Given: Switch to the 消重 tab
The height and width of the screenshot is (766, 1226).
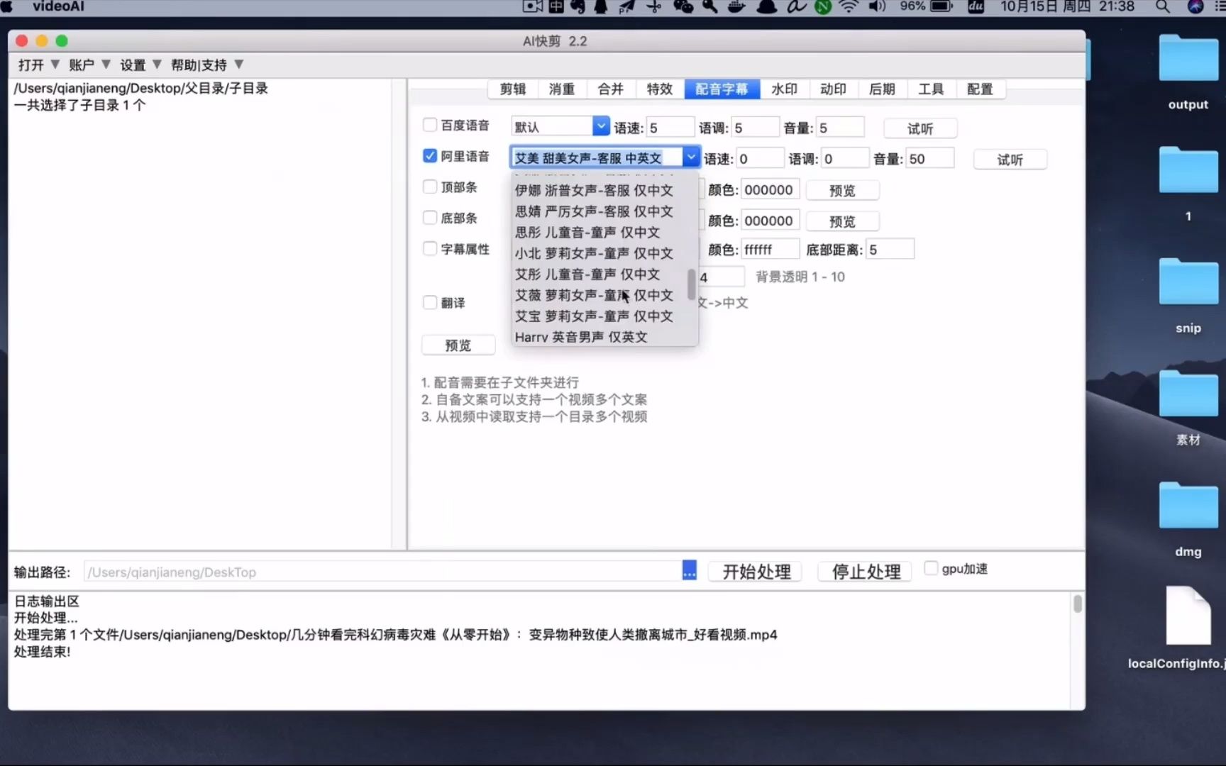Looking at the screenshot, I should tap(561, 89).
